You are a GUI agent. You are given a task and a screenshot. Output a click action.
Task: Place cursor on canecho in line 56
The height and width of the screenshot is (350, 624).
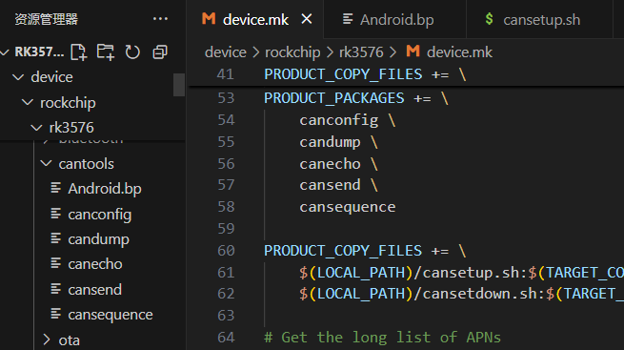coord(330,164)
